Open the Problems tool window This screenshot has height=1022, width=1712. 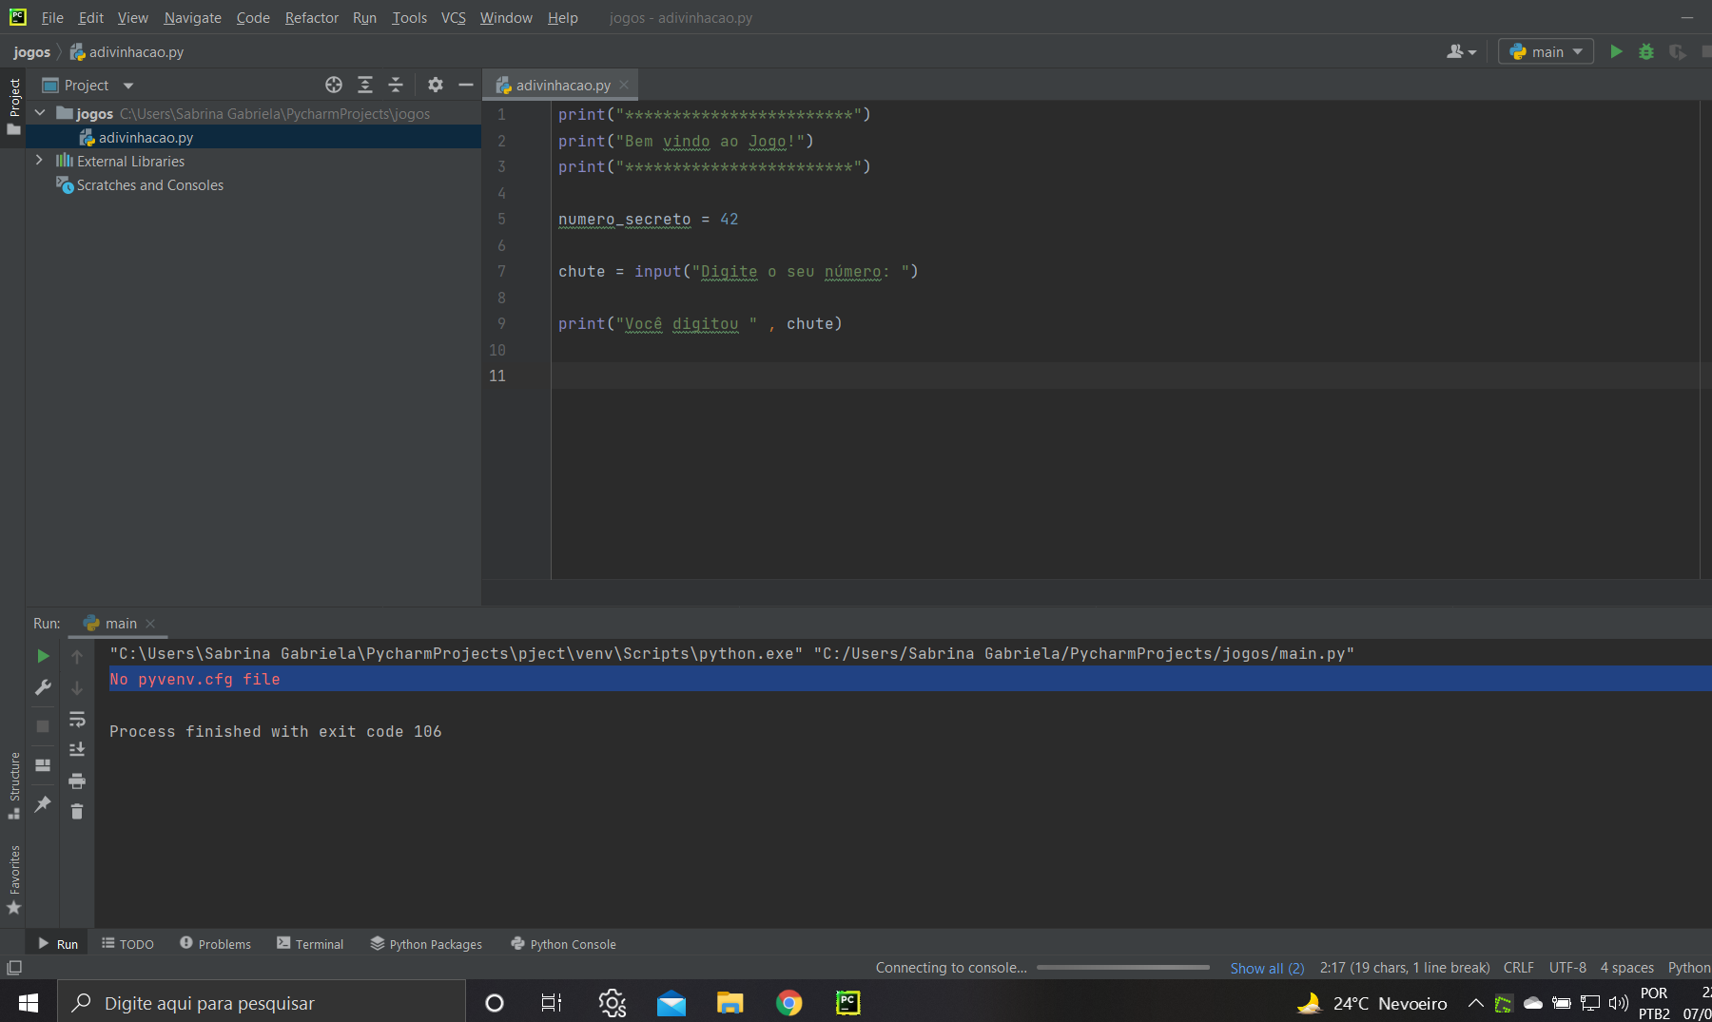[216, 944]
